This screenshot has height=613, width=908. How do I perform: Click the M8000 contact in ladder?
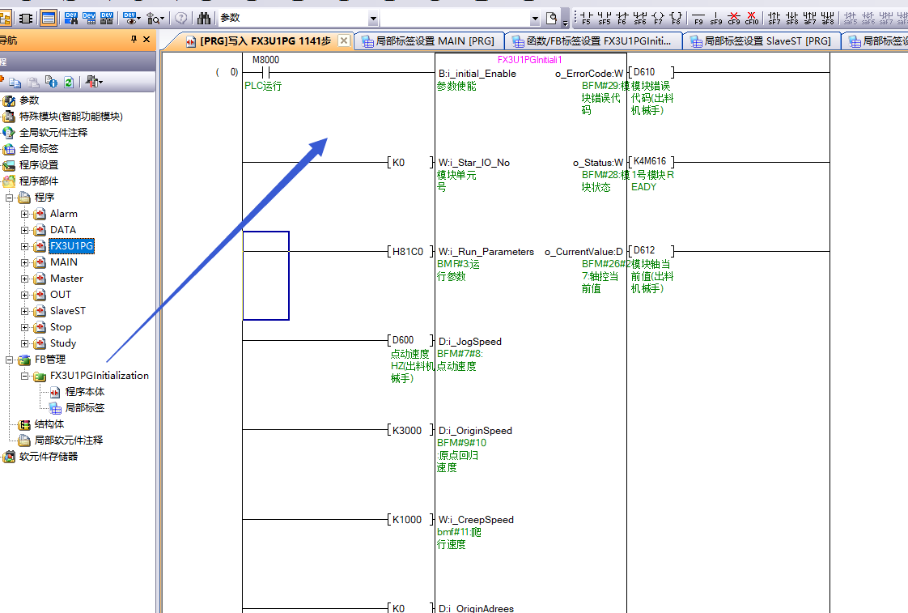[266, 72]
